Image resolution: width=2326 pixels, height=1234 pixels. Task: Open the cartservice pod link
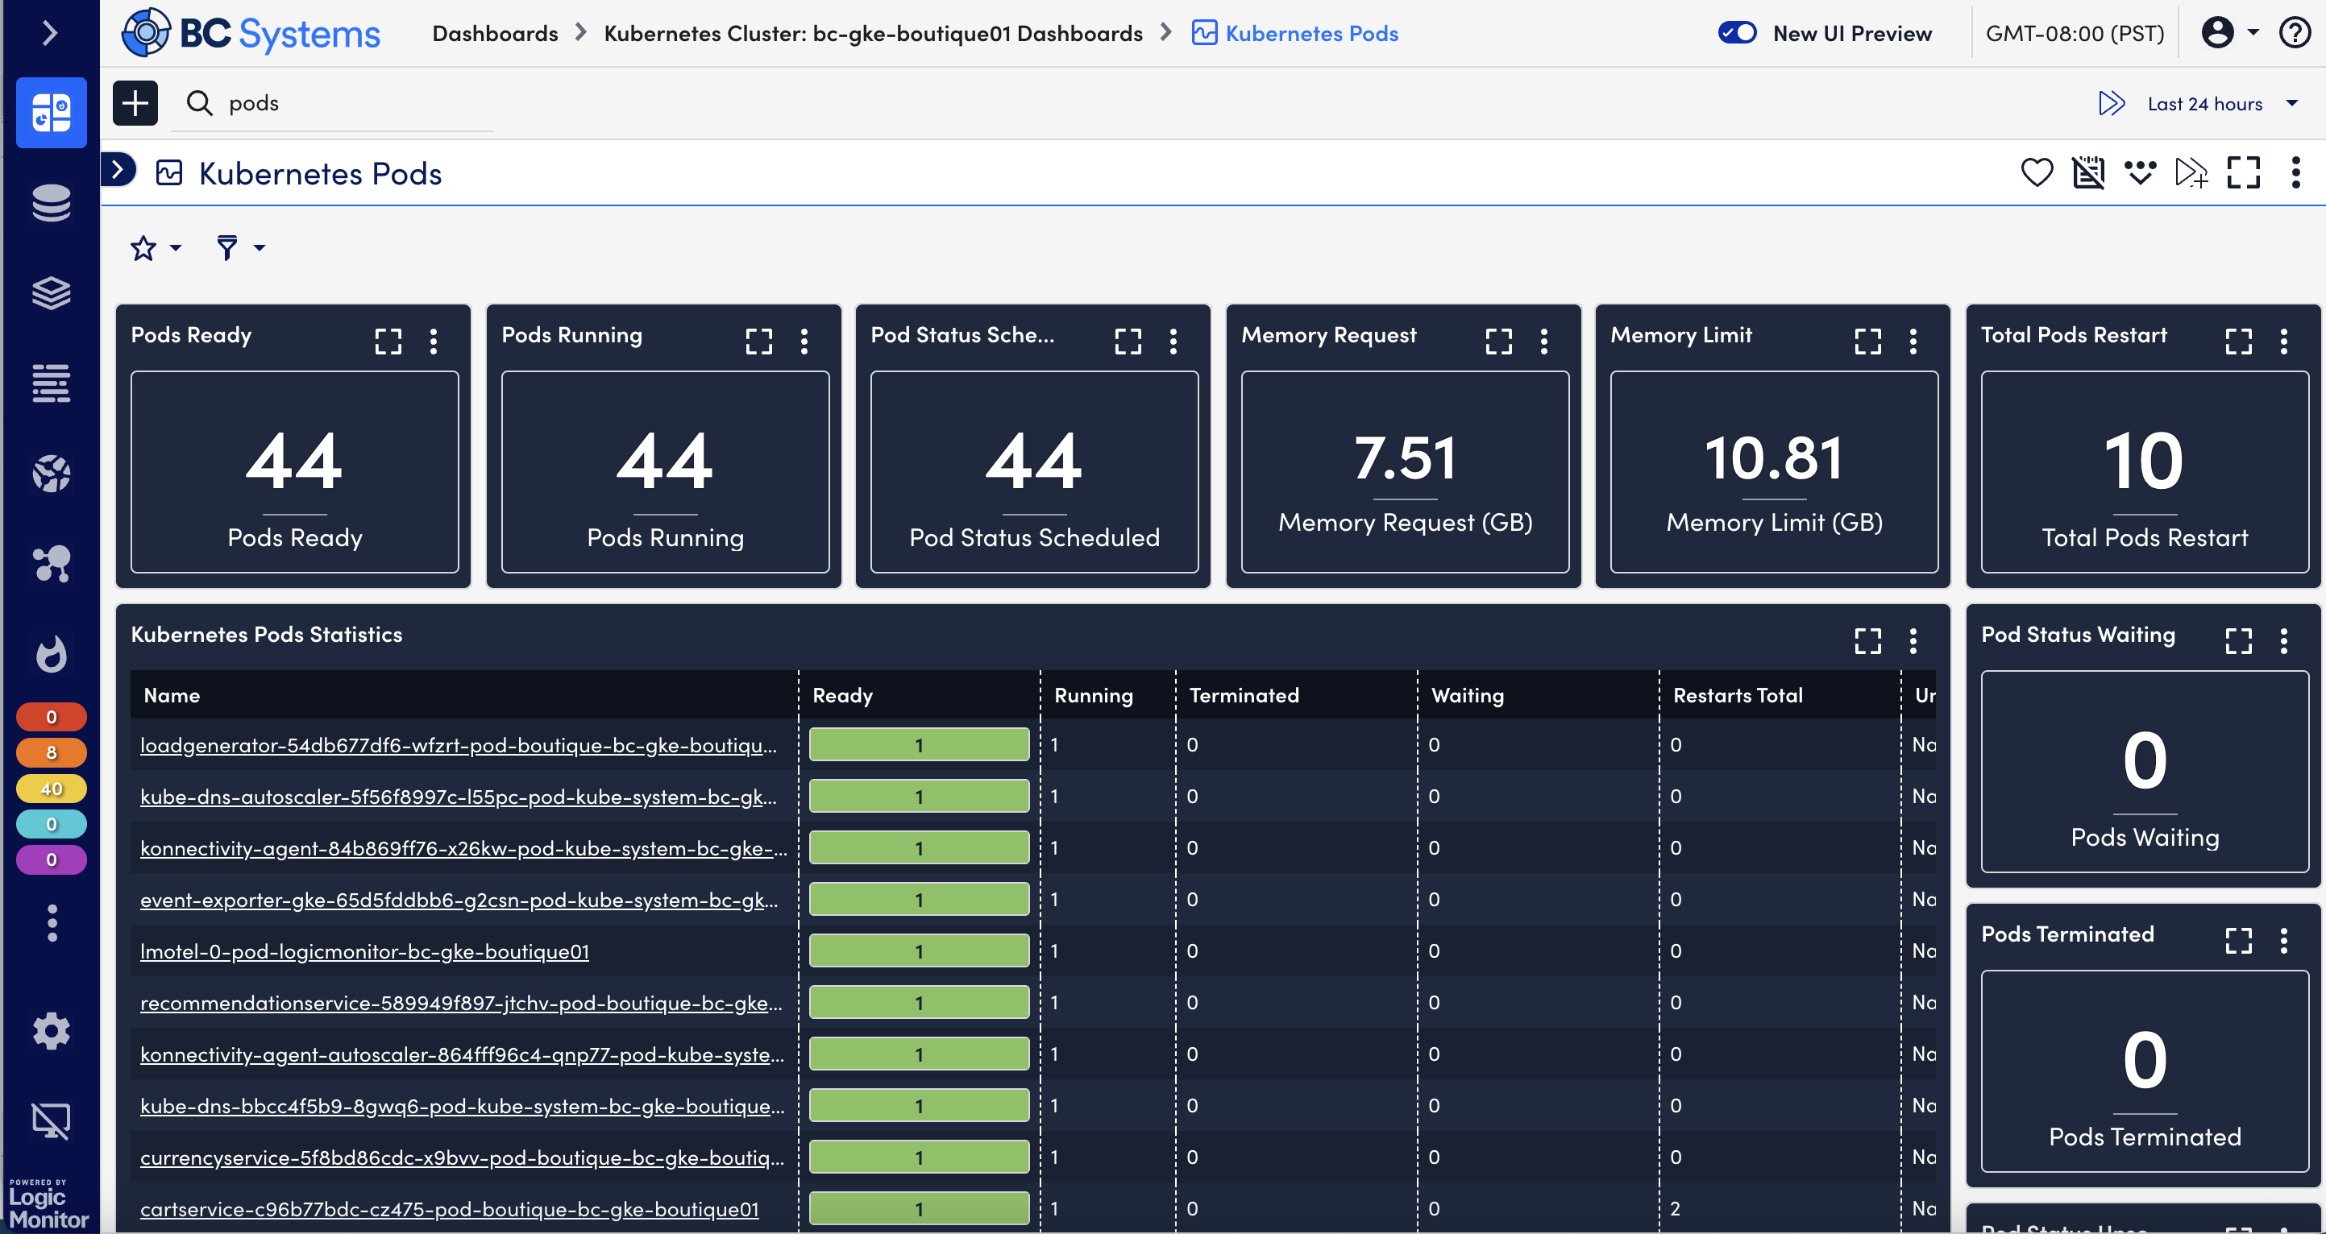click(449, 1209)
